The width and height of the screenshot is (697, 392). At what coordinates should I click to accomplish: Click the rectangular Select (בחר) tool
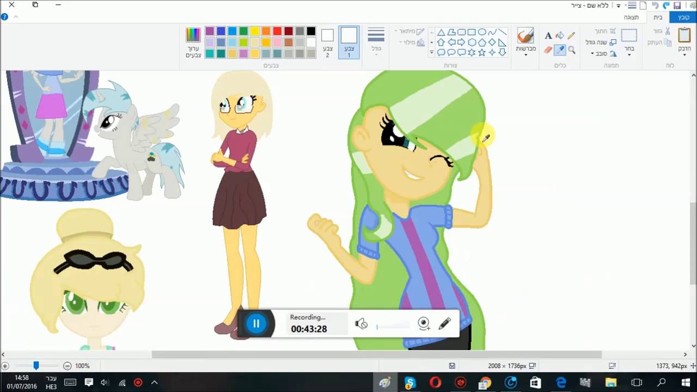click(x=629, y=35)
